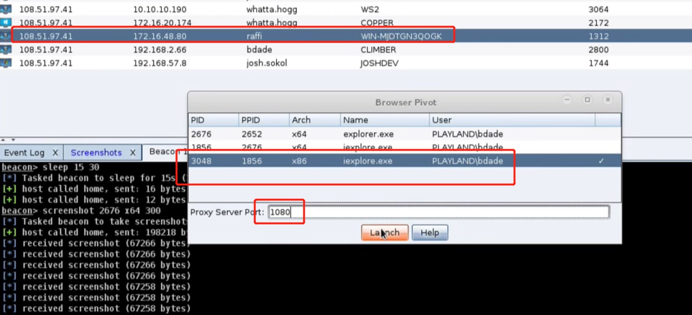The width and height of the screenshot is (692, 315).
Task: Click computer name CLIMBER
Action: (x=378, y=49)
